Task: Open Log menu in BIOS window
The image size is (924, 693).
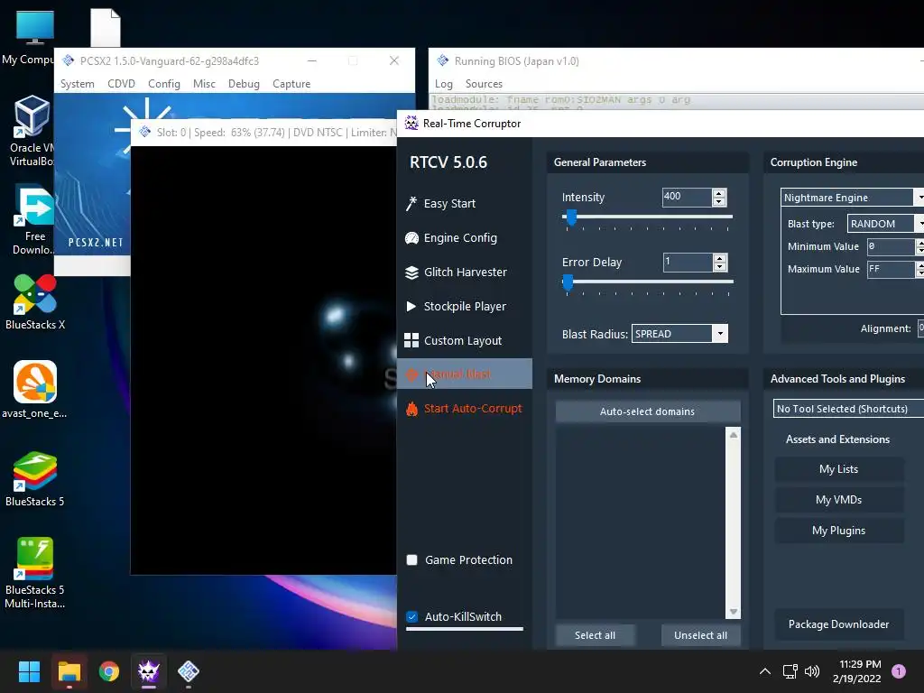Action: click(x=444, y=84)
